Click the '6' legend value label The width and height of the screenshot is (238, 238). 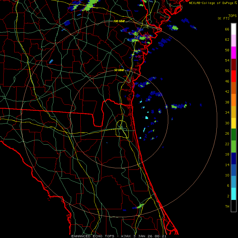click(228, 185)
